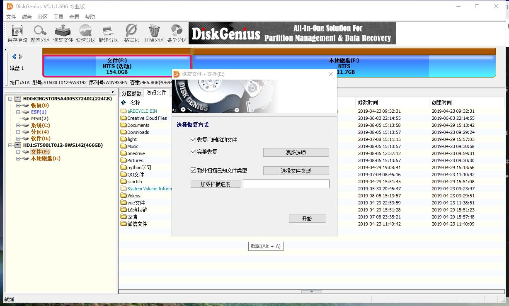
Task: Select the Creative Cloud Files folder icon
Action: point(124,118)
